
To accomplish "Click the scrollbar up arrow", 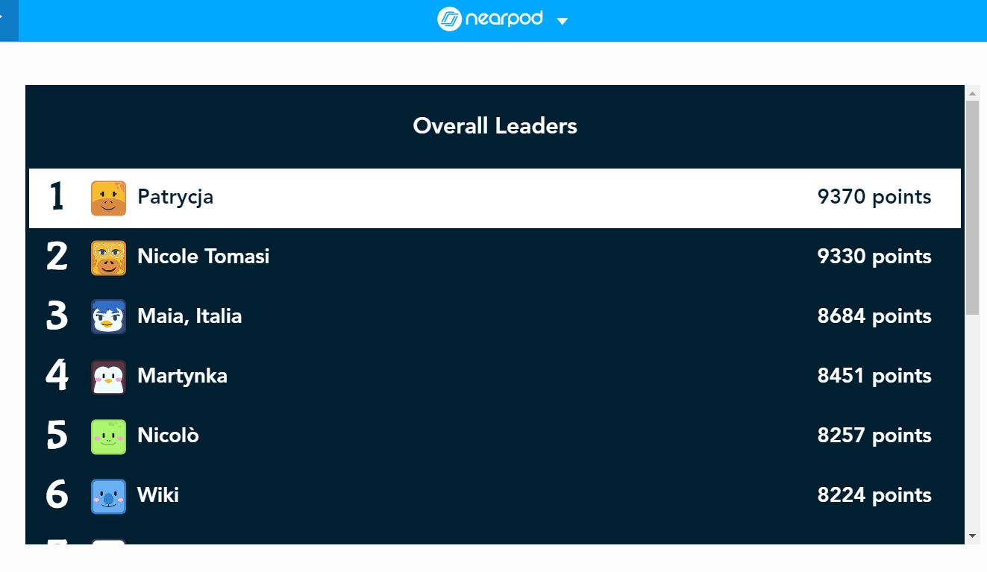I will pyautogui.click(x=972, y=93).
